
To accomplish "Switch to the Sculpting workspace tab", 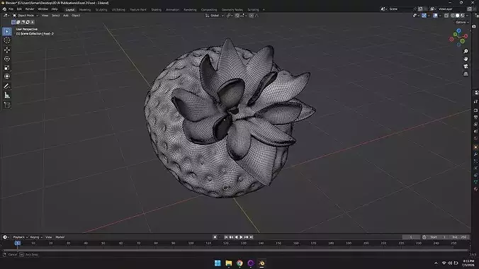I will coord(101,10).
